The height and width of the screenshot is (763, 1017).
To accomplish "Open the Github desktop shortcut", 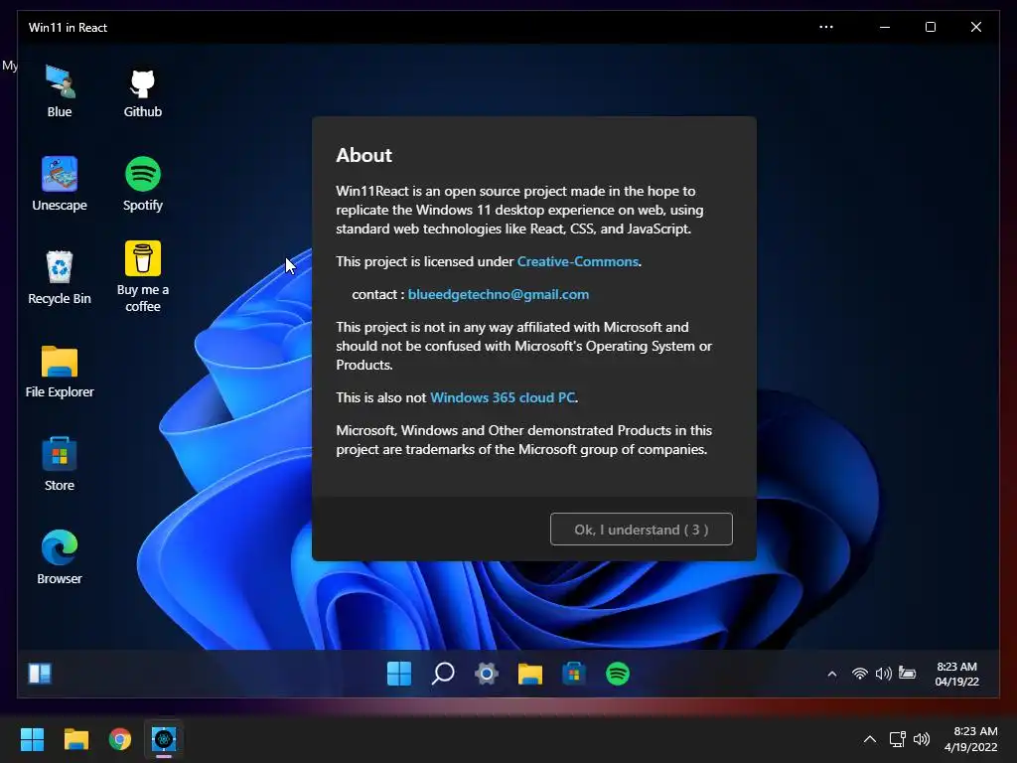I will pos(143,92).
